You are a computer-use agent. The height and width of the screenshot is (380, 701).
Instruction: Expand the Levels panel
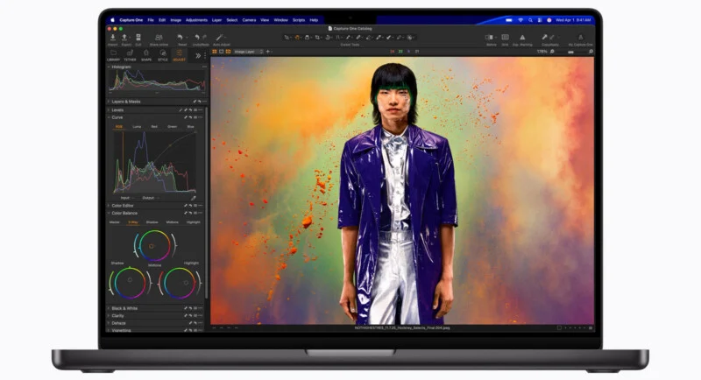coord(109,110)
